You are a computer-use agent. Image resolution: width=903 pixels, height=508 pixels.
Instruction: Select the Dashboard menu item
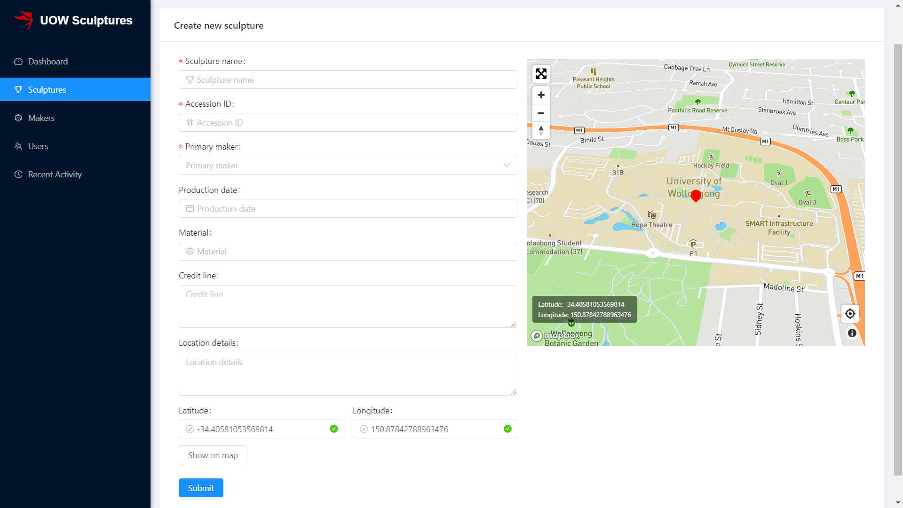coord(48,61)
